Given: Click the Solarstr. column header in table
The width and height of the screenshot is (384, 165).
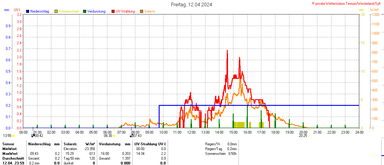Looking at the screenshot, I should coord(70,144).
